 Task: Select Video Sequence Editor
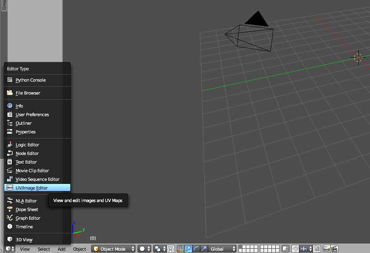(37, 179)
